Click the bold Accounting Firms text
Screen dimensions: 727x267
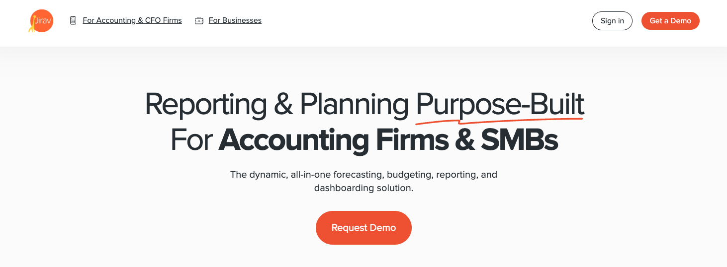click(x=333, y=140)
